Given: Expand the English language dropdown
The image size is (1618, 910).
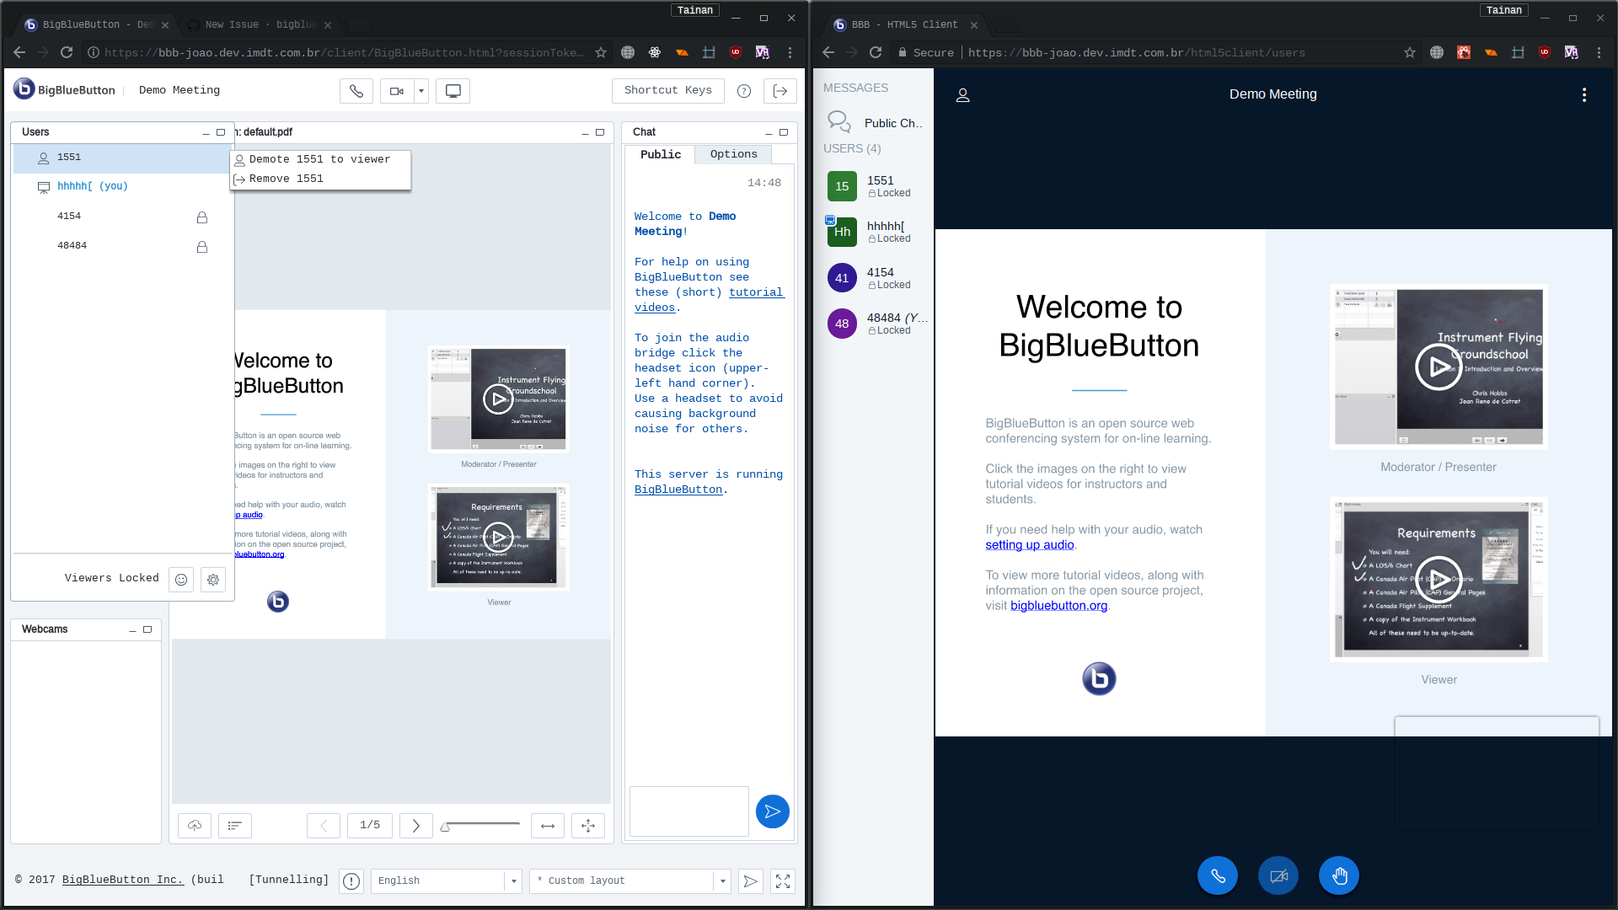Looking at the screenshot, I should click(x=513, y=881).
